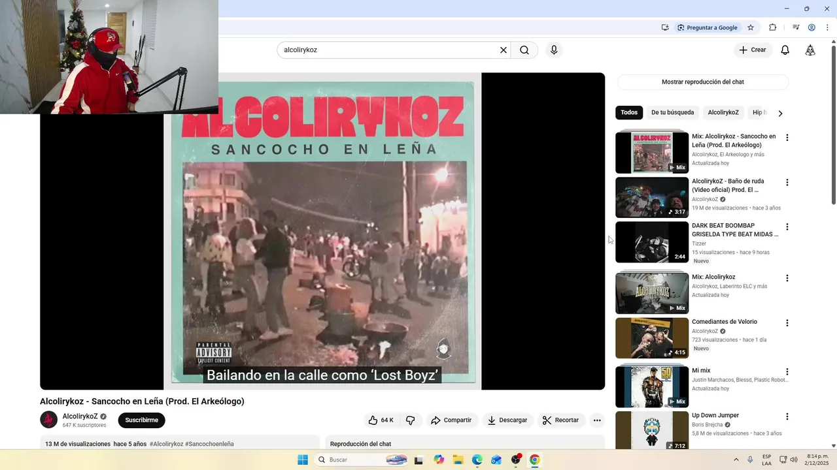Open Up Down Jumper video thumbnail

[652, 431]
